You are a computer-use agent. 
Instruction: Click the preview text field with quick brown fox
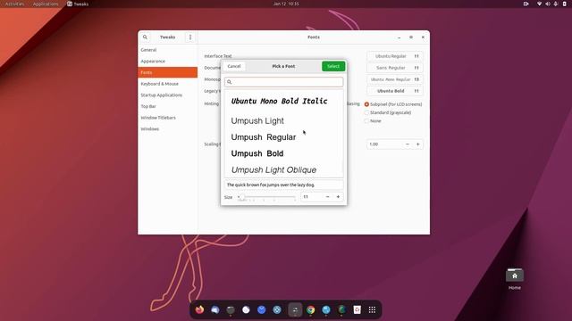tap(284, 185)
